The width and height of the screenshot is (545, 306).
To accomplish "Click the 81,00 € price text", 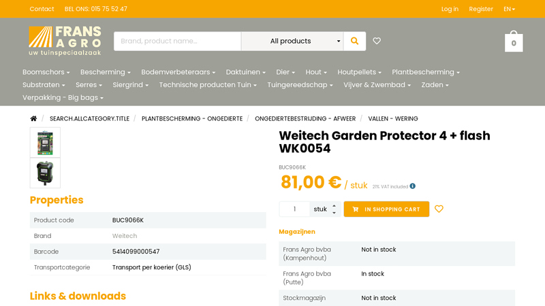I will coord(311,182).
